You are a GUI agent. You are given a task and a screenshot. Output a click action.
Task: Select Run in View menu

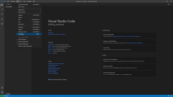(29, 22)
